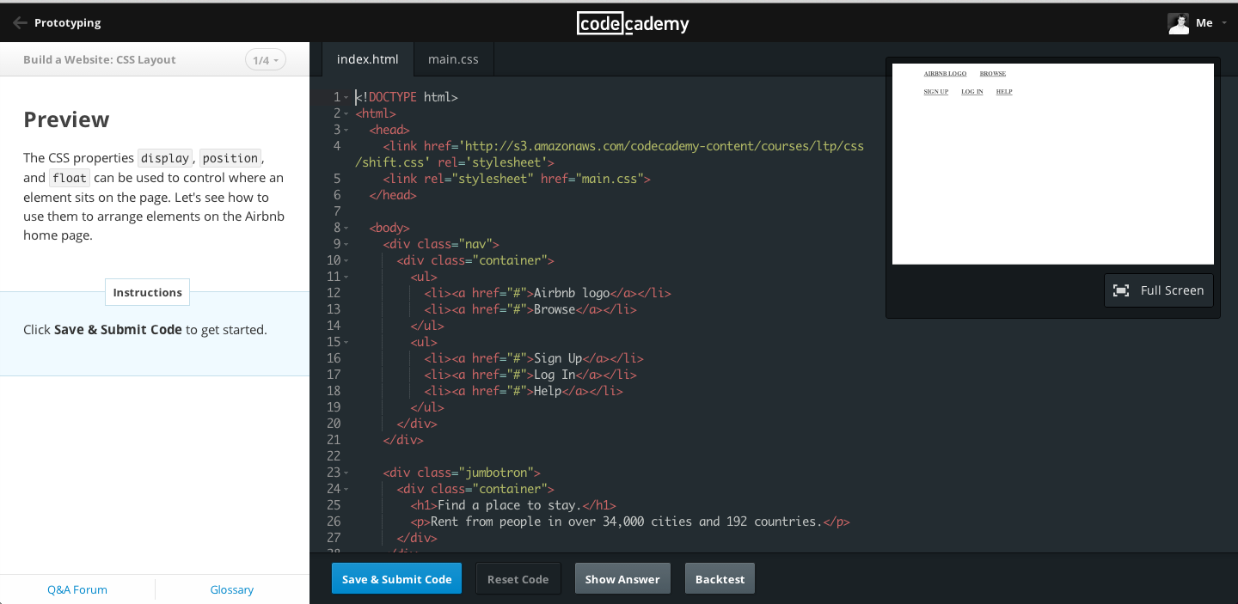Click Sign Up in the preview pane
This screenshot has height=604, width=1238.
(935, 91)
